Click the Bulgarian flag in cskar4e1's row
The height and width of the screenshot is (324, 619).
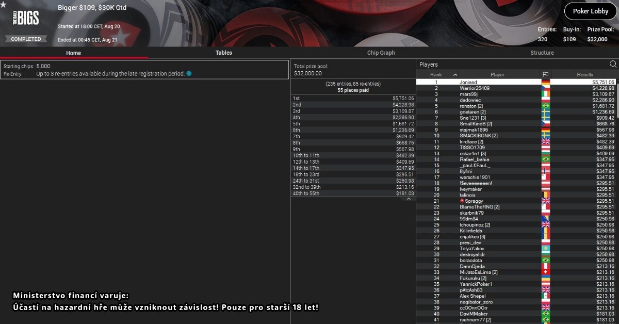545,153
